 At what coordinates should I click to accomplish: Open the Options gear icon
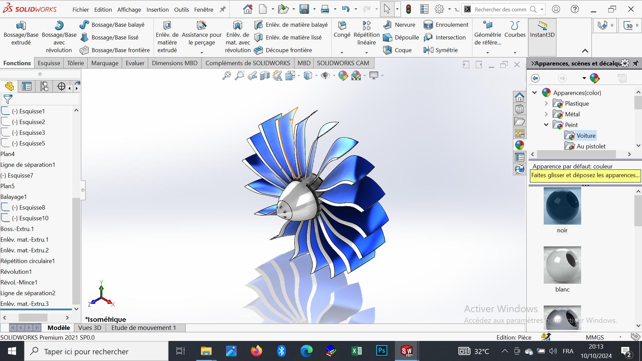pos(439,9)
